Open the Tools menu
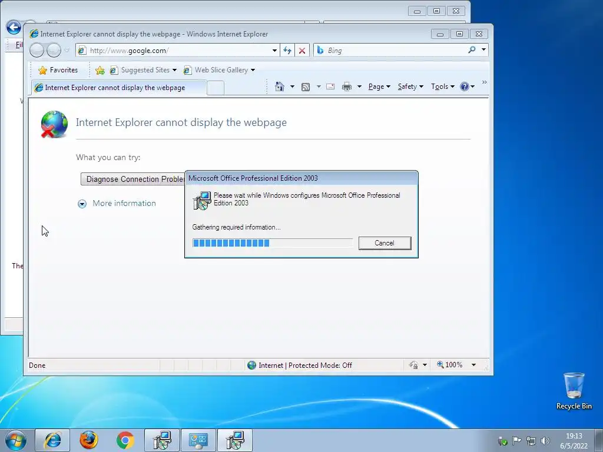 point(443,87)
